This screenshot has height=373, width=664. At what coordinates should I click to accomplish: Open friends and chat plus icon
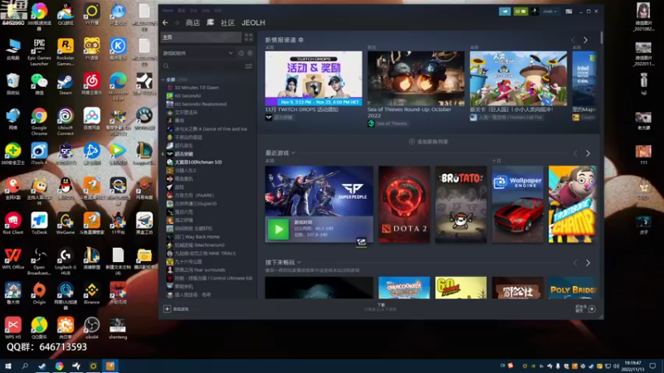[x=592, y=309]
